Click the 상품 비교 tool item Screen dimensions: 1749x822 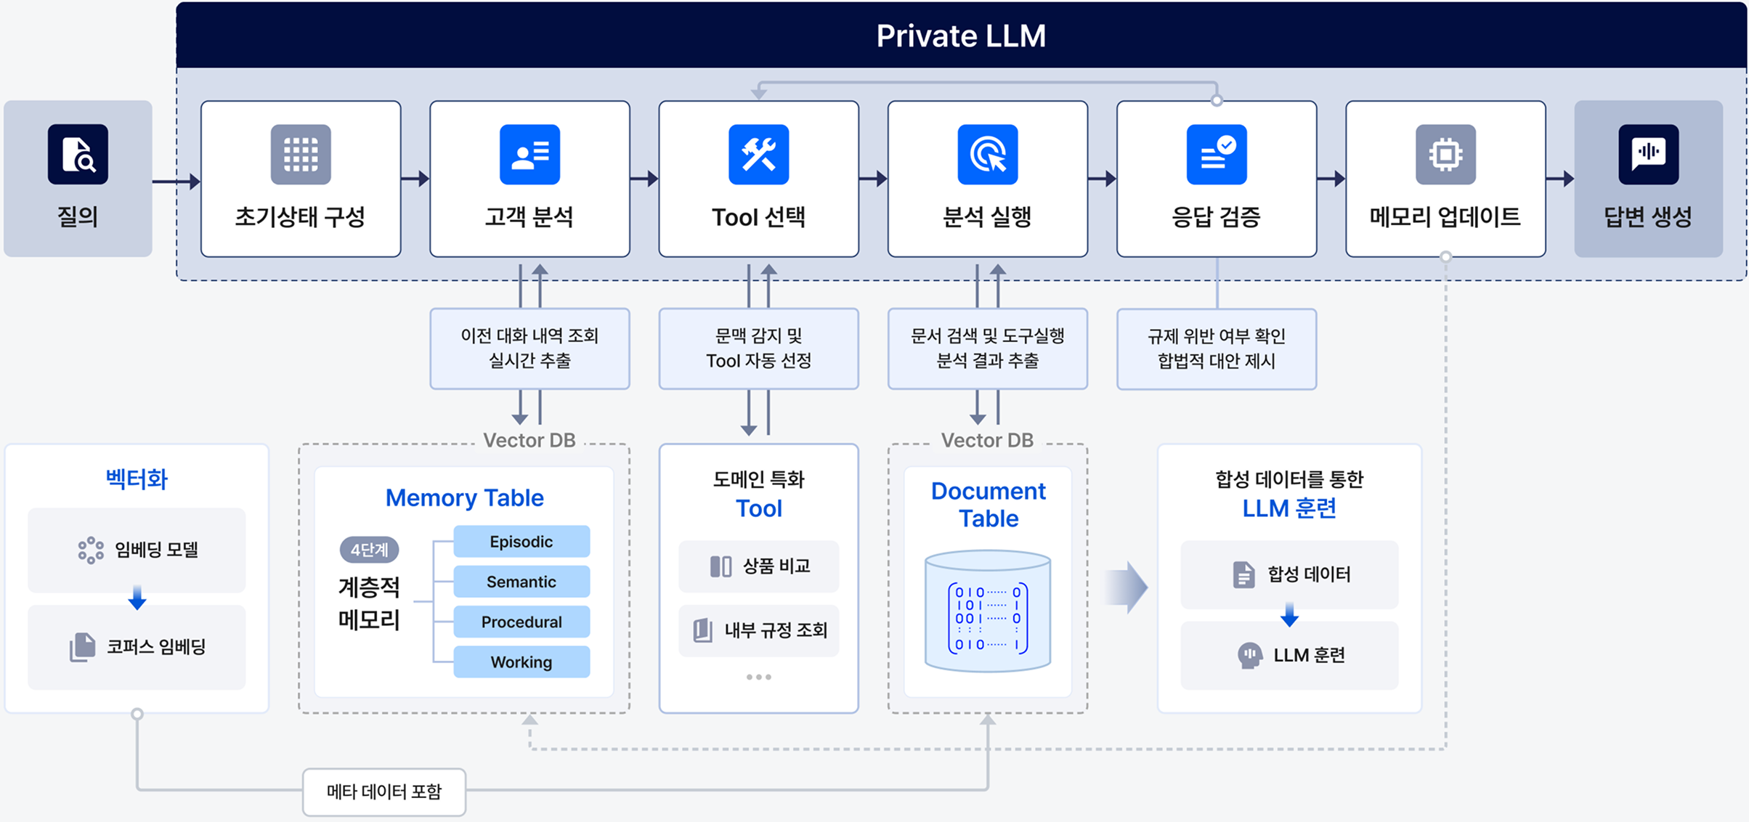coord(758,566)
